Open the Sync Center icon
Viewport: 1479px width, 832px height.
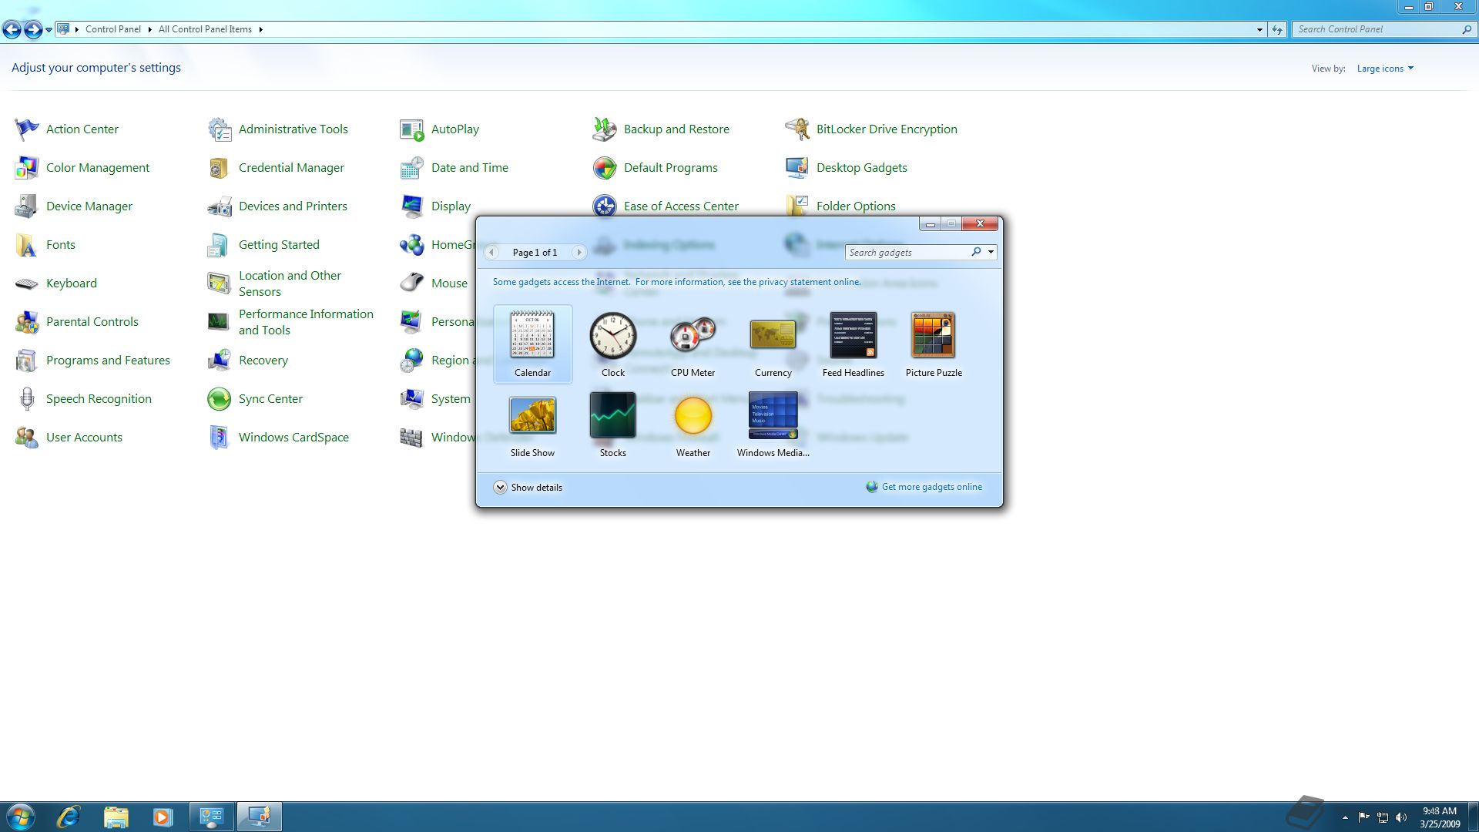[x=220, y=399]
